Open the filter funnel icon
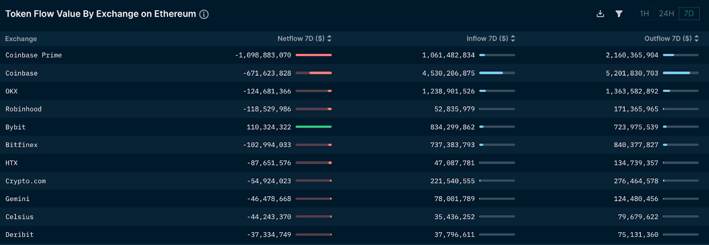Image resolution: width=709 pixels, height=245 pixels. tap(619, 14)
